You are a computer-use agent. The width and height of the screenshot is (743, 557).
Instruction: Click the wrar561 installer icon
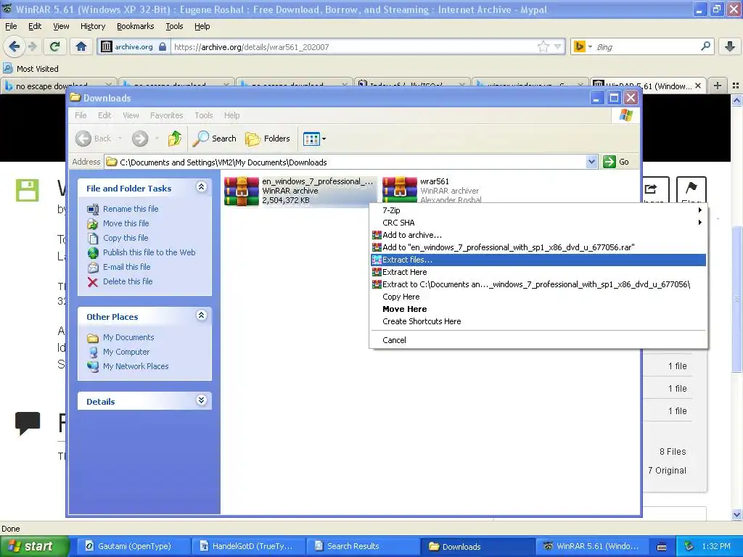400,190
